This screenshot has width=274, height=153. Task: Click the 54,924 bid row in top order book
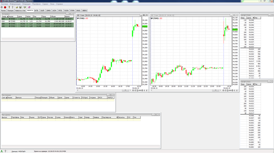point(251,49)
